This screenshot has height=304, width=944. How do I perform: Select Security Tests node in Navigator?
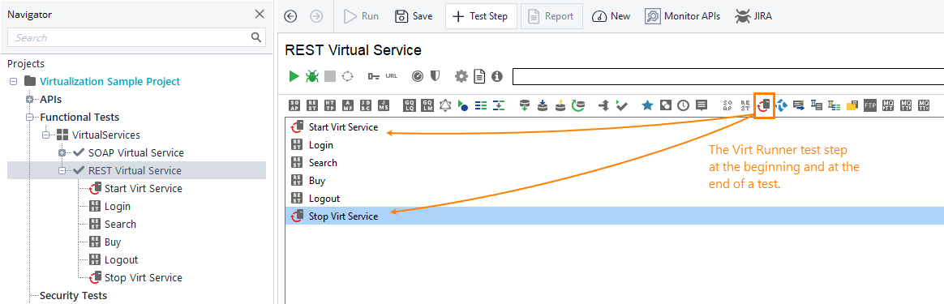tap(73, 296)
